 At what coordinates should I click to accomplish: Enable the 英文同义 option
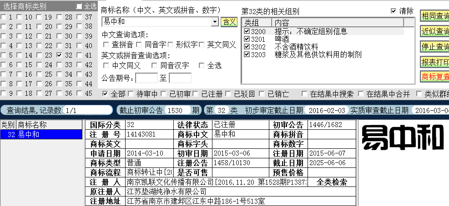[202, 44]
